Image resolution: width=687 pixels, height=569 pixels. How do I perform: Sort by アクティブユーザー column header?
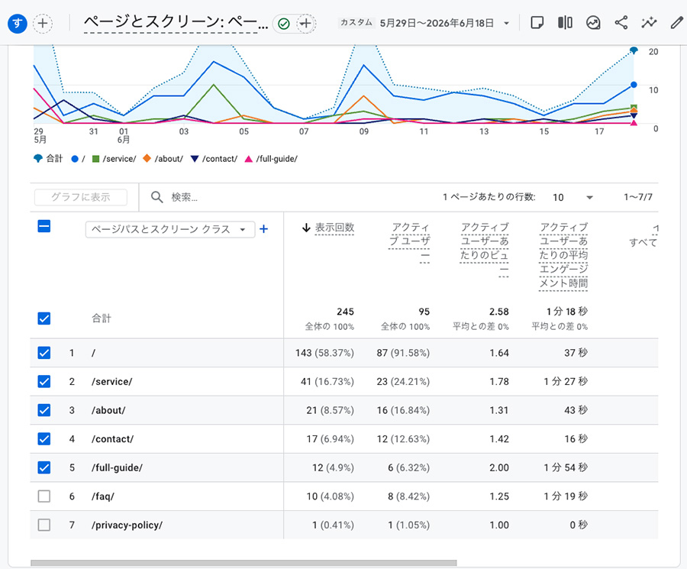409,241
